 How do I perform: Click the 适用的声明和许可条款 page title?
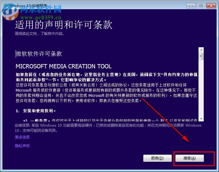[x=64, y=25]
